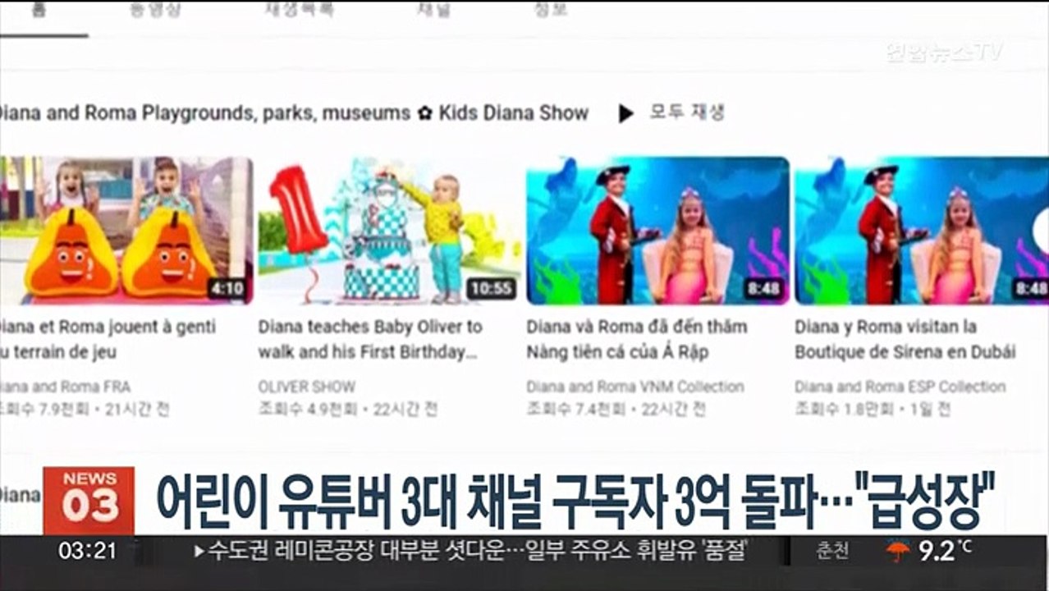Click the 모두 재생 link

tap(687, 112)
